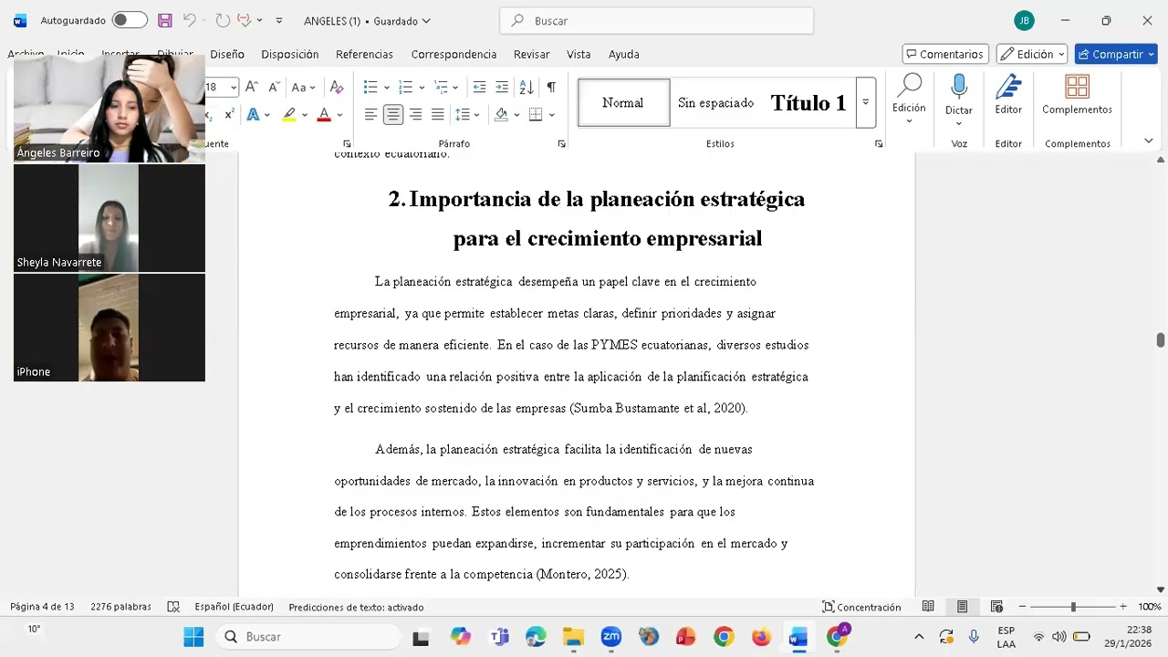Open the Vista tab

click(x=579, y=54)
